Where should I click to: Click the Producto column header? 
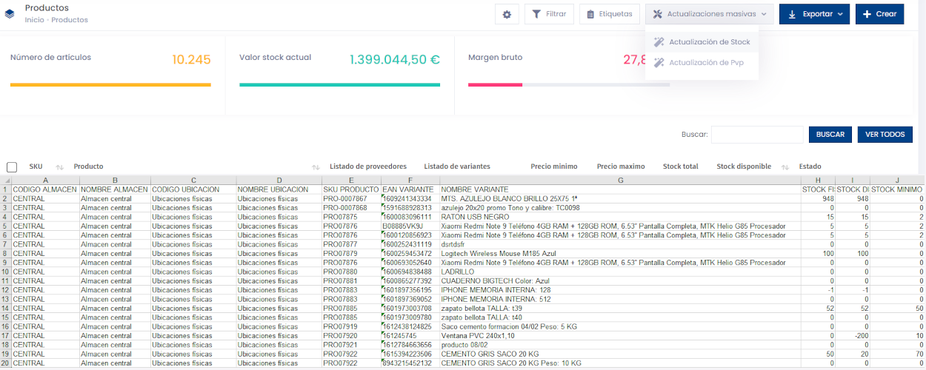[88, 166]
